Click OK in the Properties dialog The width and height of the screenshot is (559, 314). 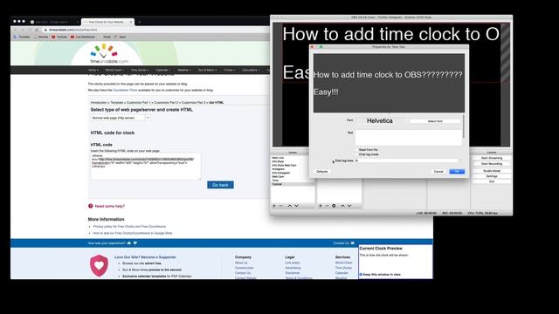(x=457, y=172)
